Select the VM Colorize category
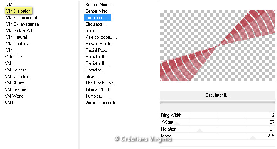Screen dimensions: 277x149 [x=16, y=70]
